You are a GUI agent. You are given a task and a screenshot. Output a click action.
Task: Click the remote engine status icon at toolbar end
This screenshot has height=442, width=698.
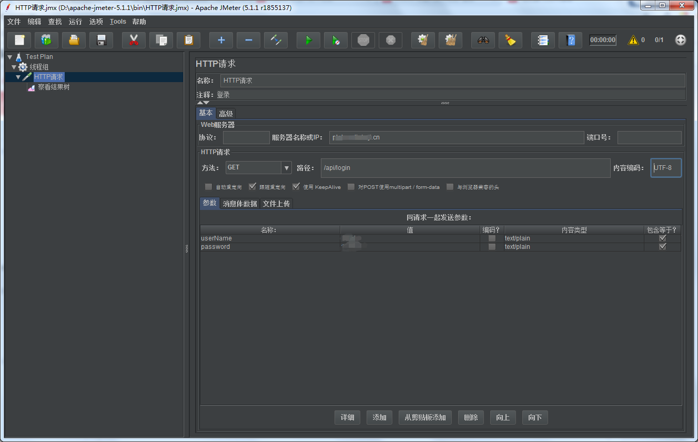681,40
